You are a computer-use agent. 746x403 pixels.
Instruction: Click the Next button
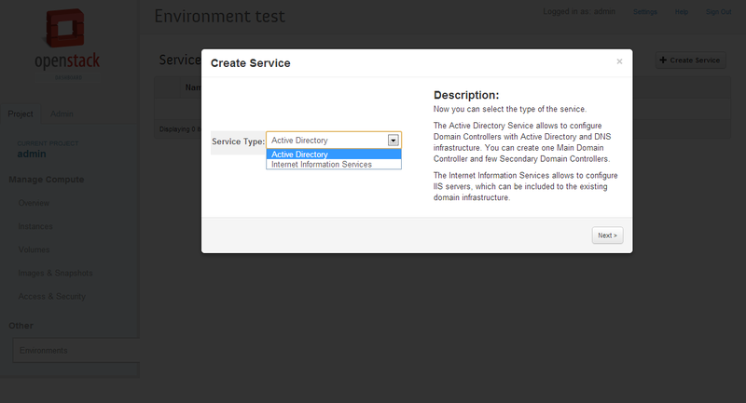[607, 235]
